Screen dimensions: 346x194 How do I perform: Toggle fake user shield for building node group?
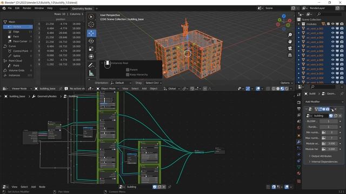331,116
